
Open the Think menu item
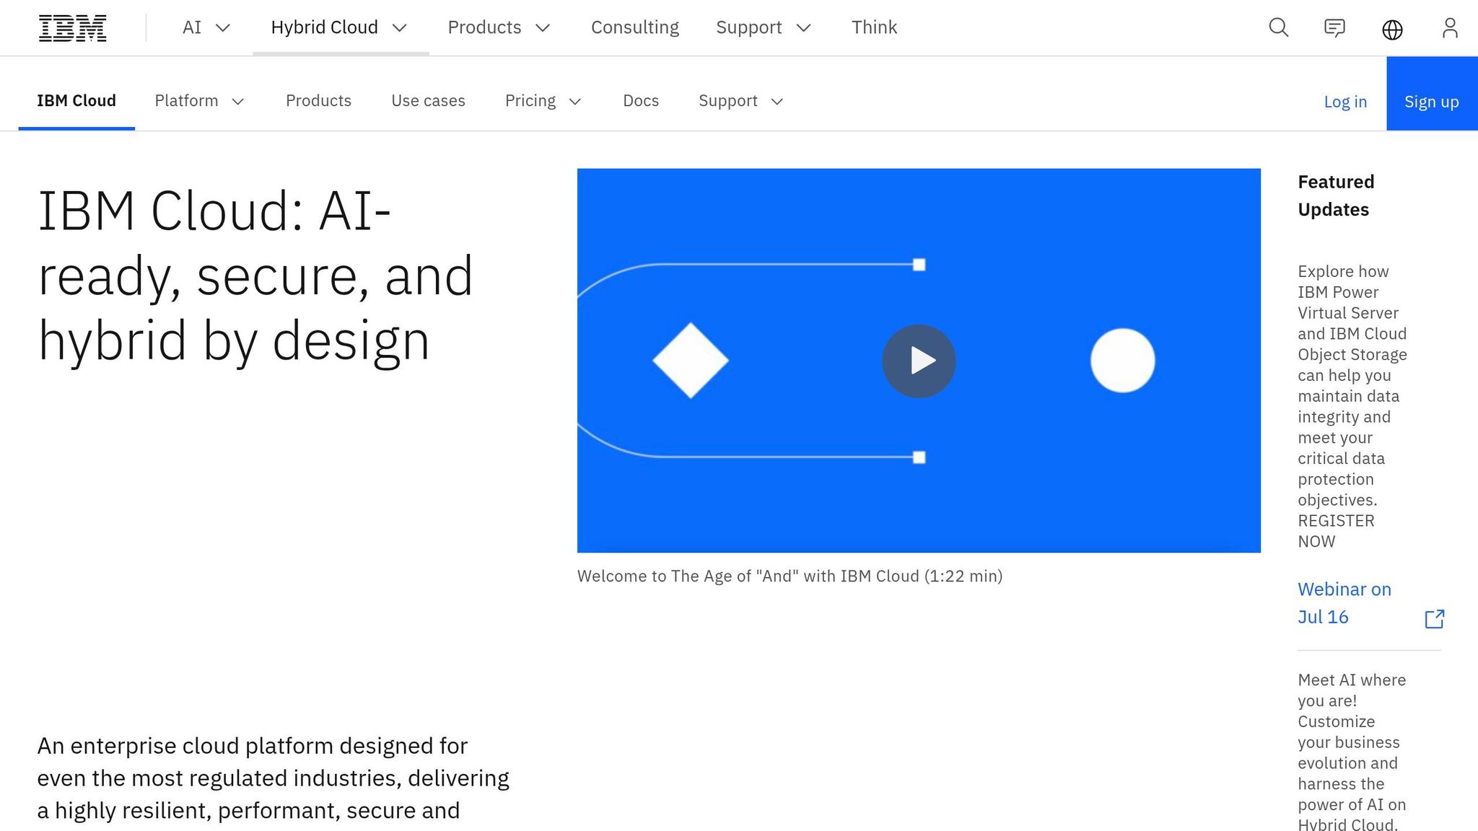point(874,27)
